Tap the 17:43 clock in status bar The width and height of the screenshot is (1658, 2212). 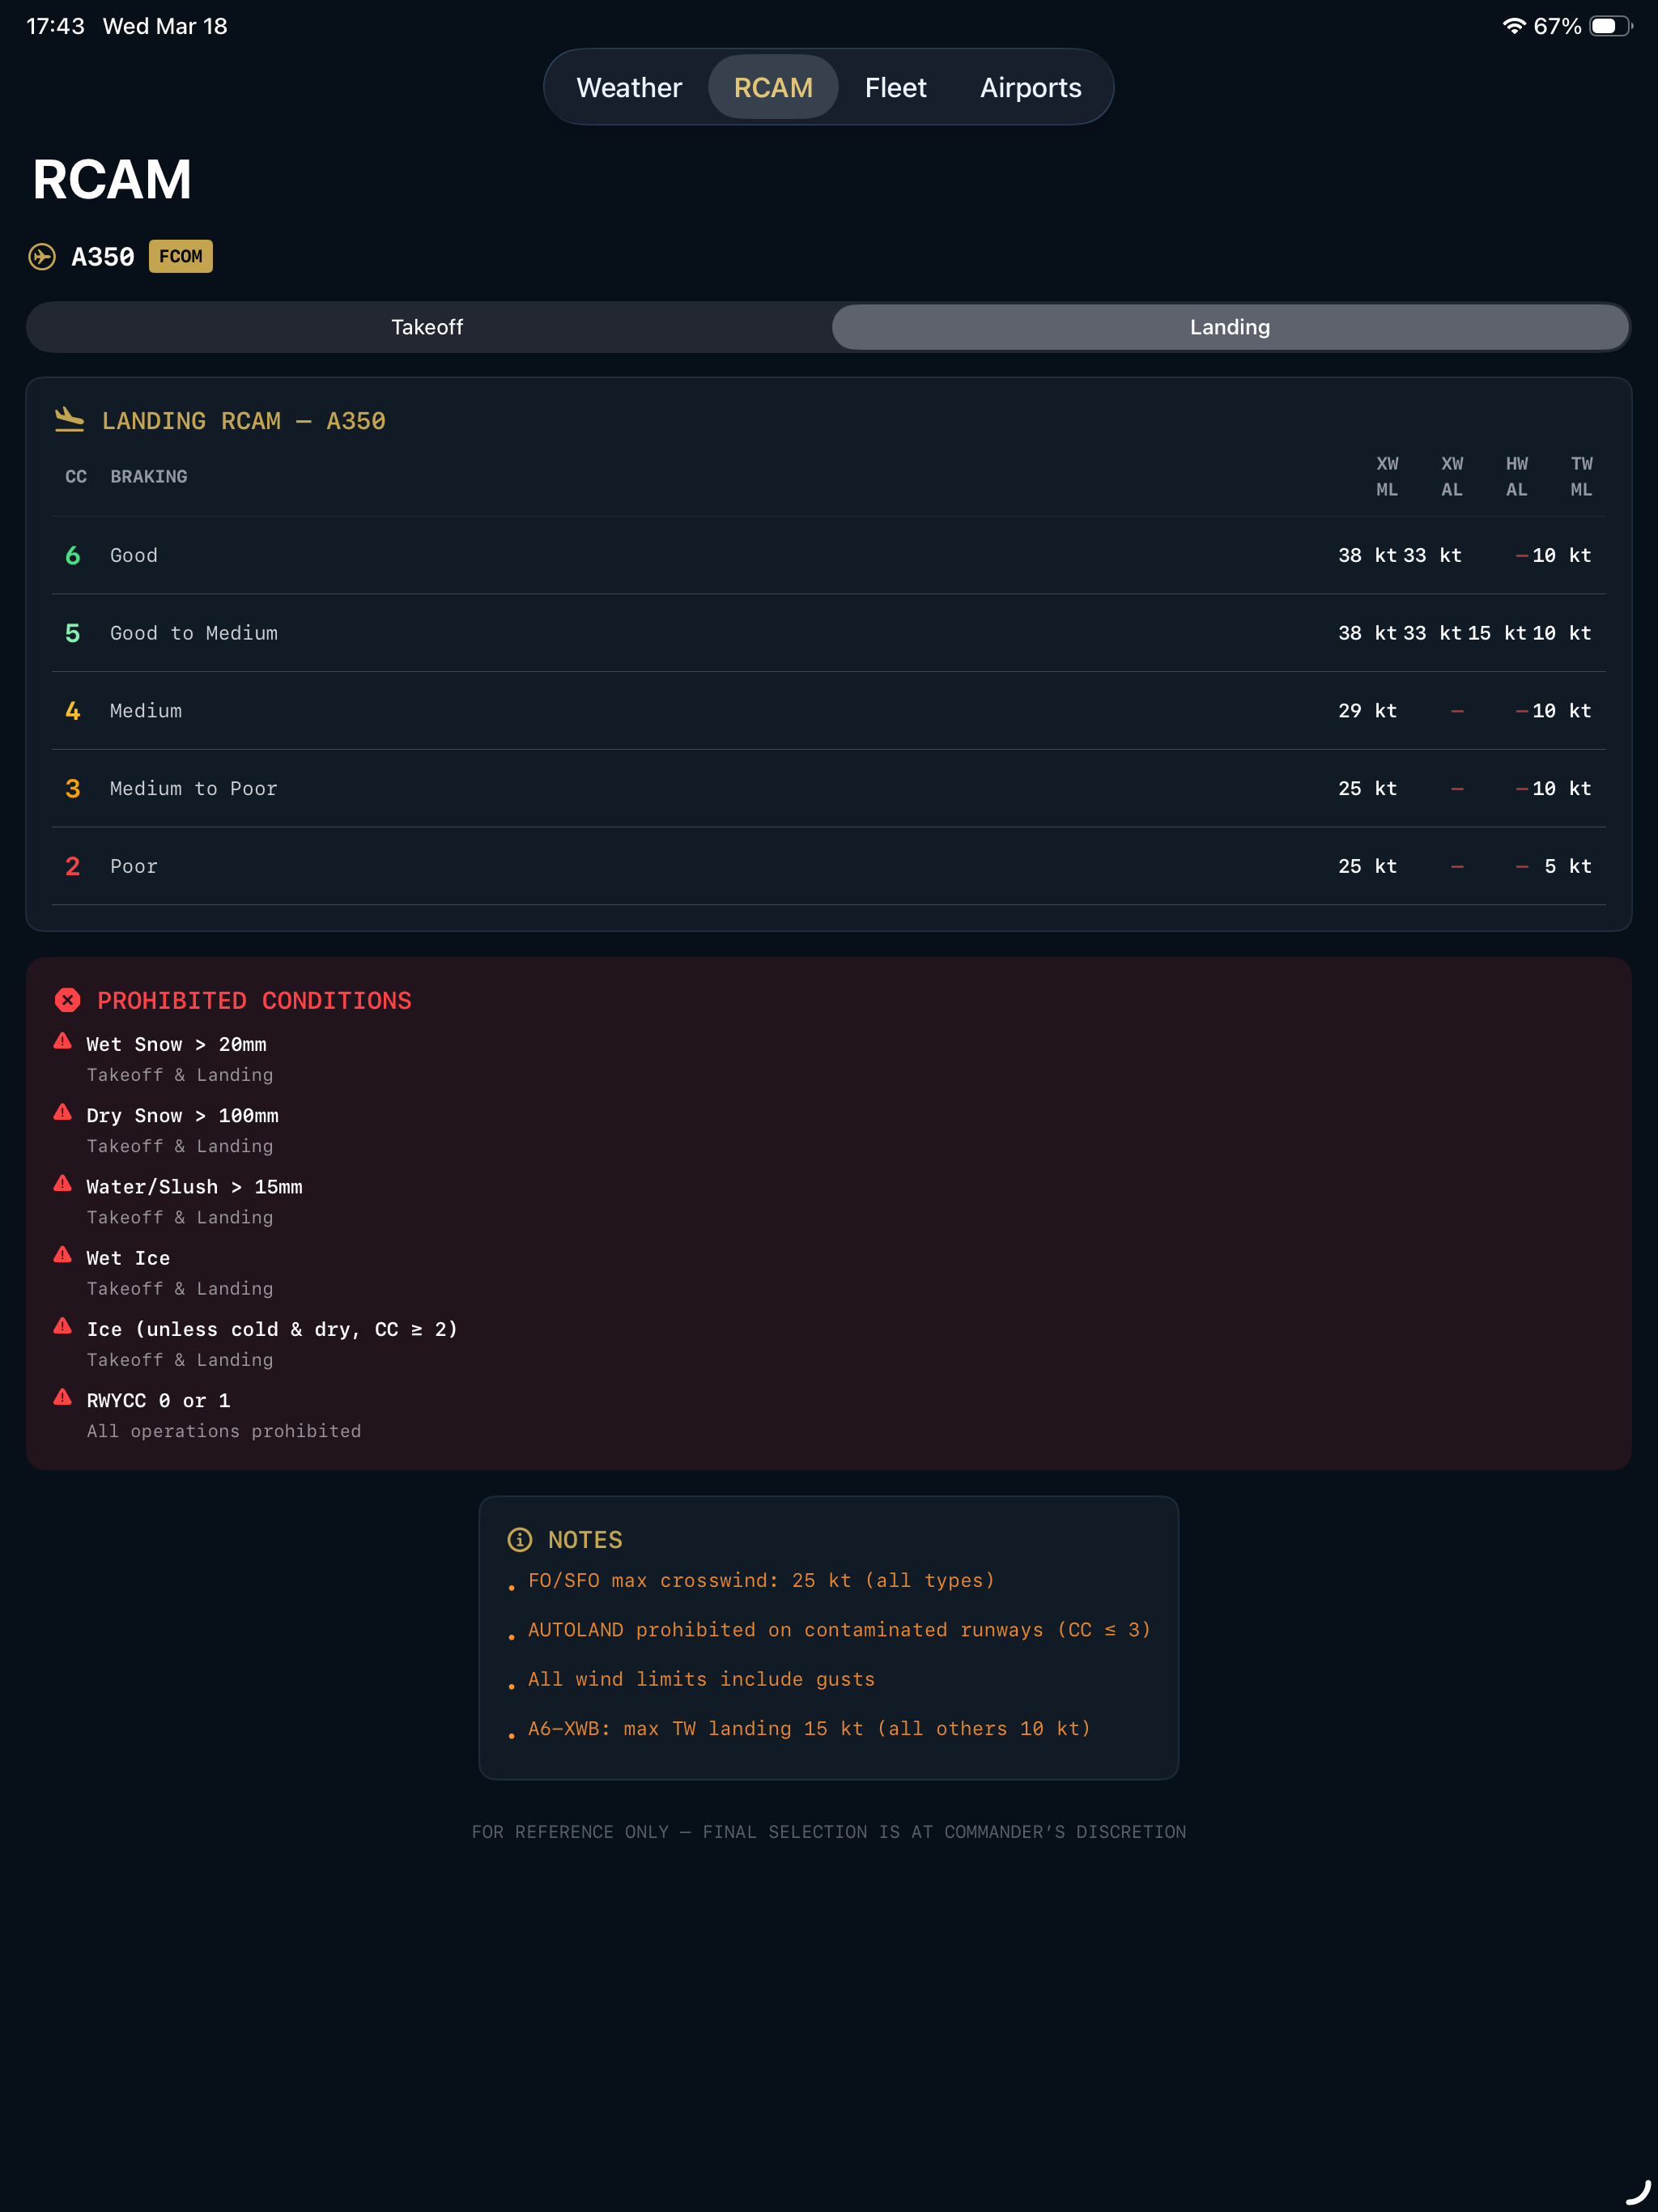tap(55, 26)
